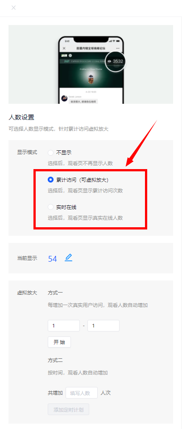The height and width of the screenshot is (429, 182).
Task: Click the phone preview image
Action: point(91,64)
